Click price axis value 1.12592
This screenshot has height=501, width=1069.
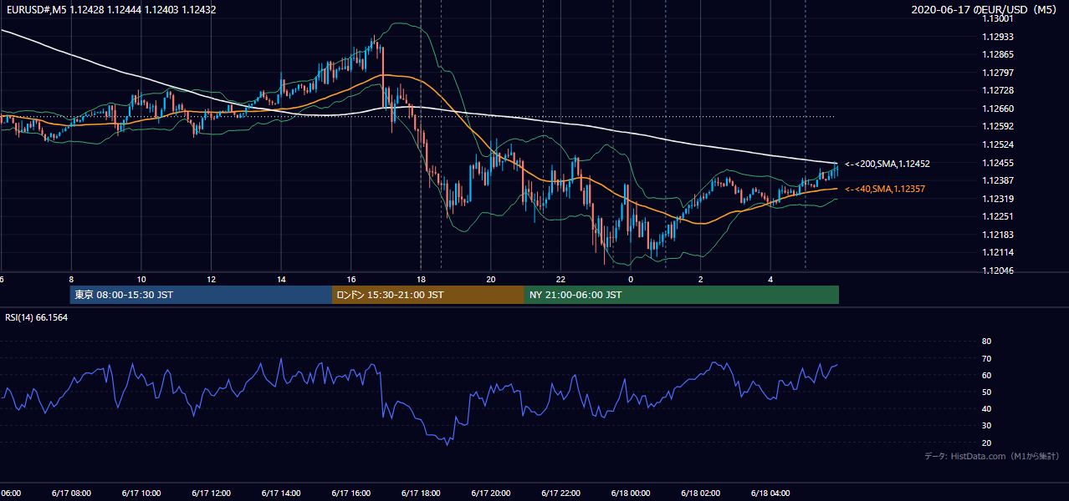(x=997, y=127)
